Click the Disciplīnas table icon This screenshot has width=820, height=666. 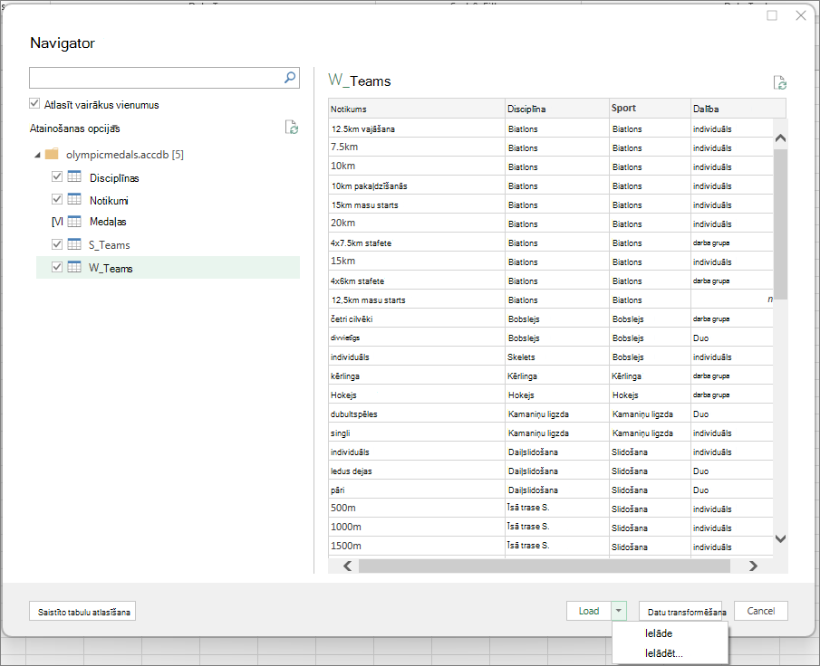(74, 176)
